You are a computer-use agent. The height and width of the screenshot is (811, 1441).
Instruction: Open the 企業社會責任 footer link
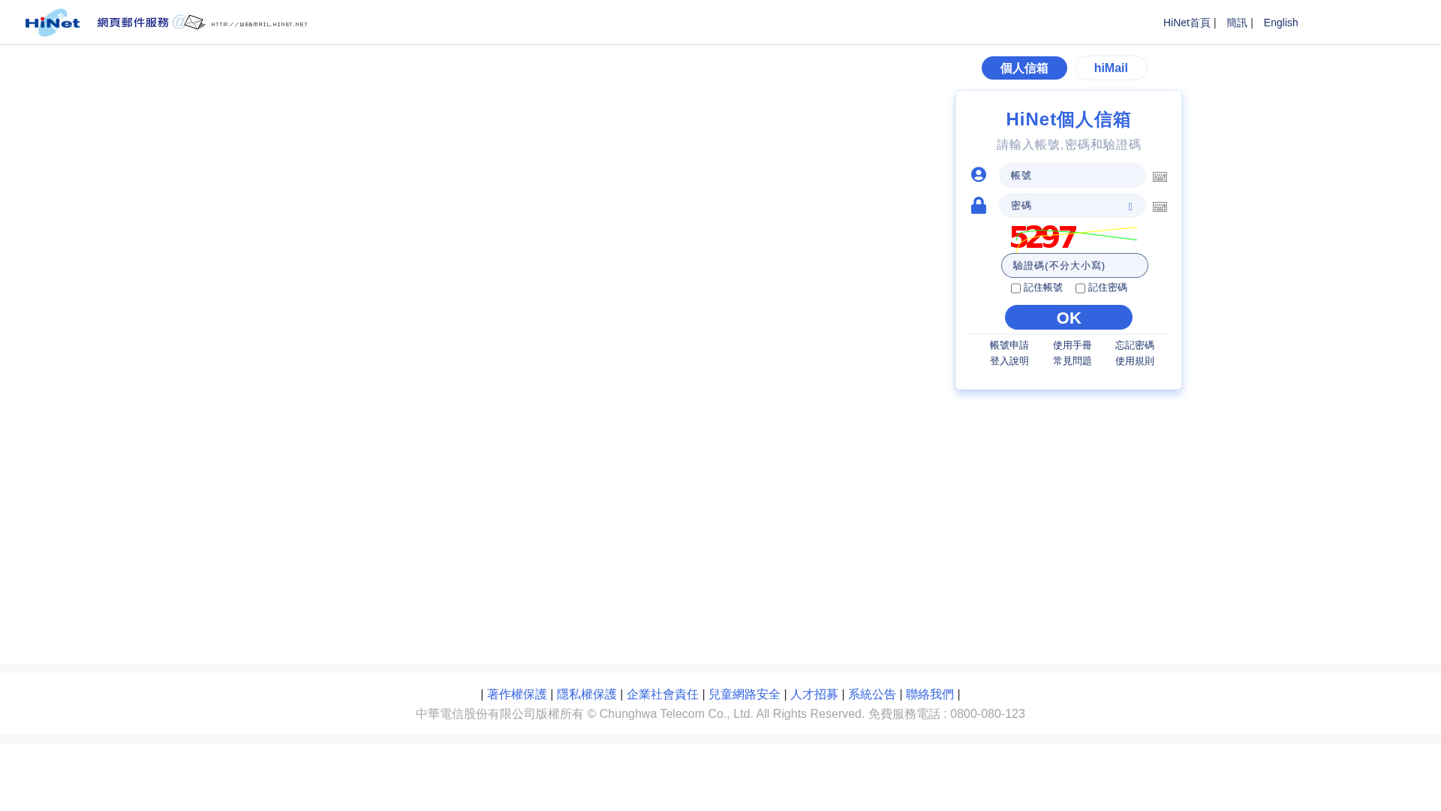pyautogui.click(x=662, y=695)
